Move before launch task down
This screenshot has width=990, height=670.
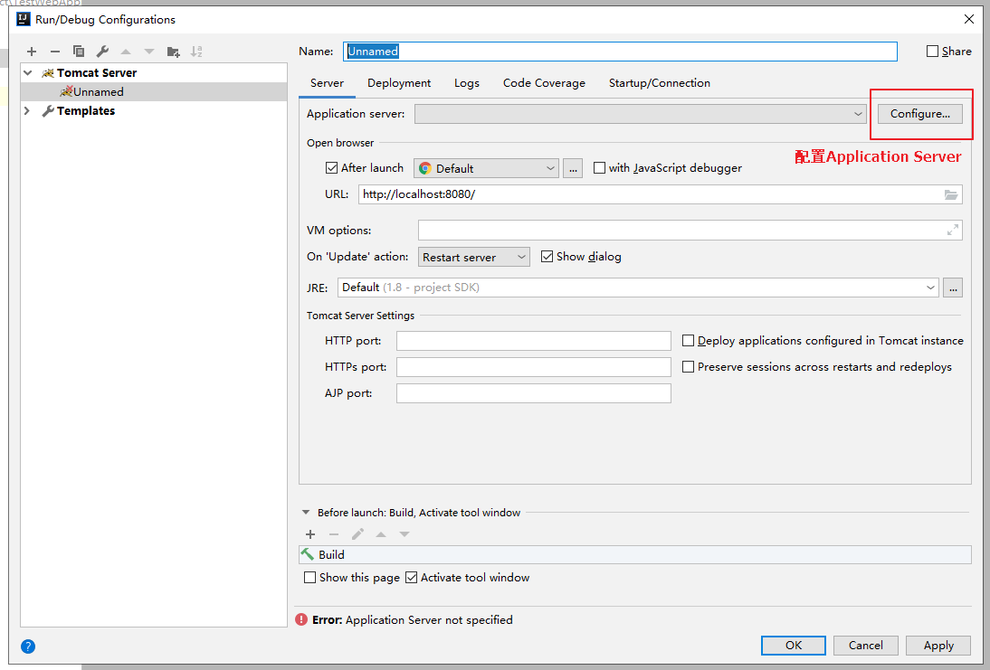tap(405, 534)
